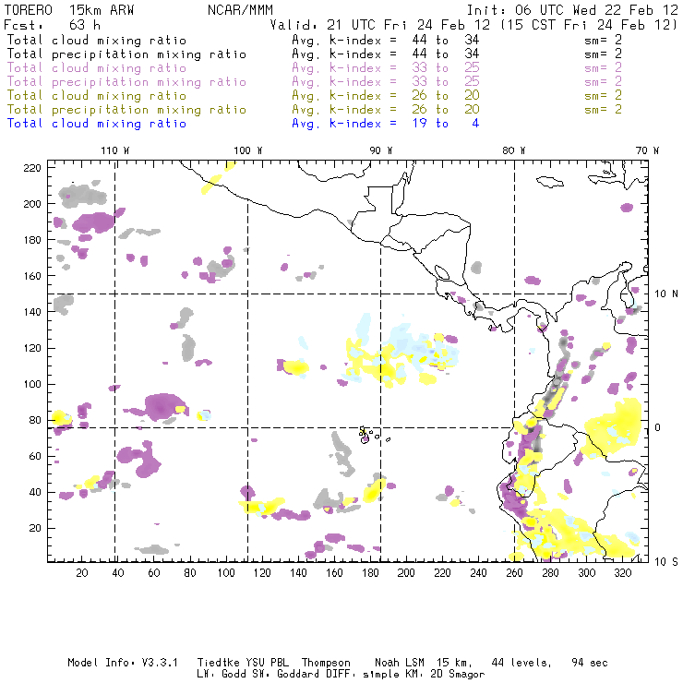The height and width of the screenshot is (683, 683).
Task: Click the '320' horizontal axis label
Action: click(x=622, y=573)
